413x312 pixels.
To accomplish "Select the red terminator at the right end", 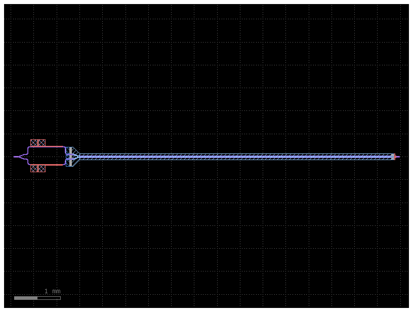I will pos(394,157).
